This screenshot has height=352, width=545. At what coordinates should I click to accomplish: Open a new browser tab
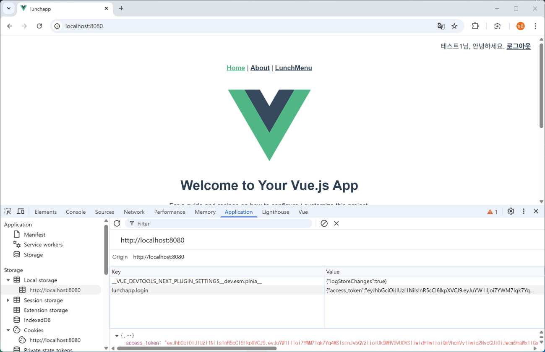(x=121, y=8)
